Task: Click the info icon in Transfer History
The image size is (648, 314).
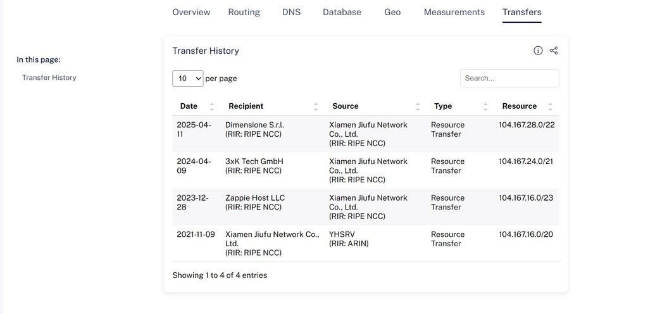Action: (538, 51)
